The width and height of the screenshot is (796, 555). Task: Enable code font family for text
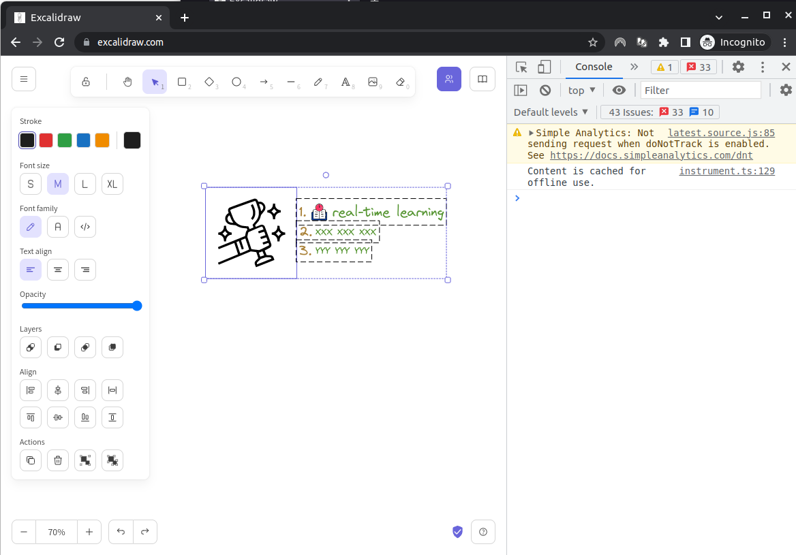tap(85, 227)
